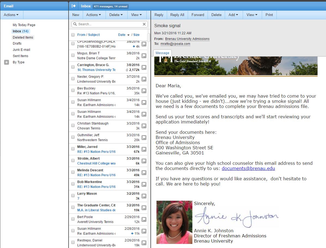Viewport: 326px width, 248px height.
Task: Select the Inbox folder
Action: [20, 31]
